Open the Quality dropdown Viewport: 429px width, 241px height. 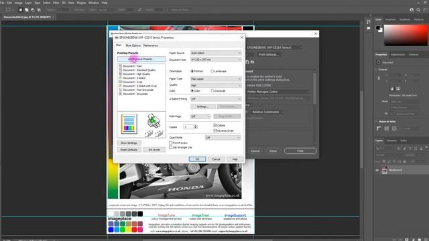[216, 86]
